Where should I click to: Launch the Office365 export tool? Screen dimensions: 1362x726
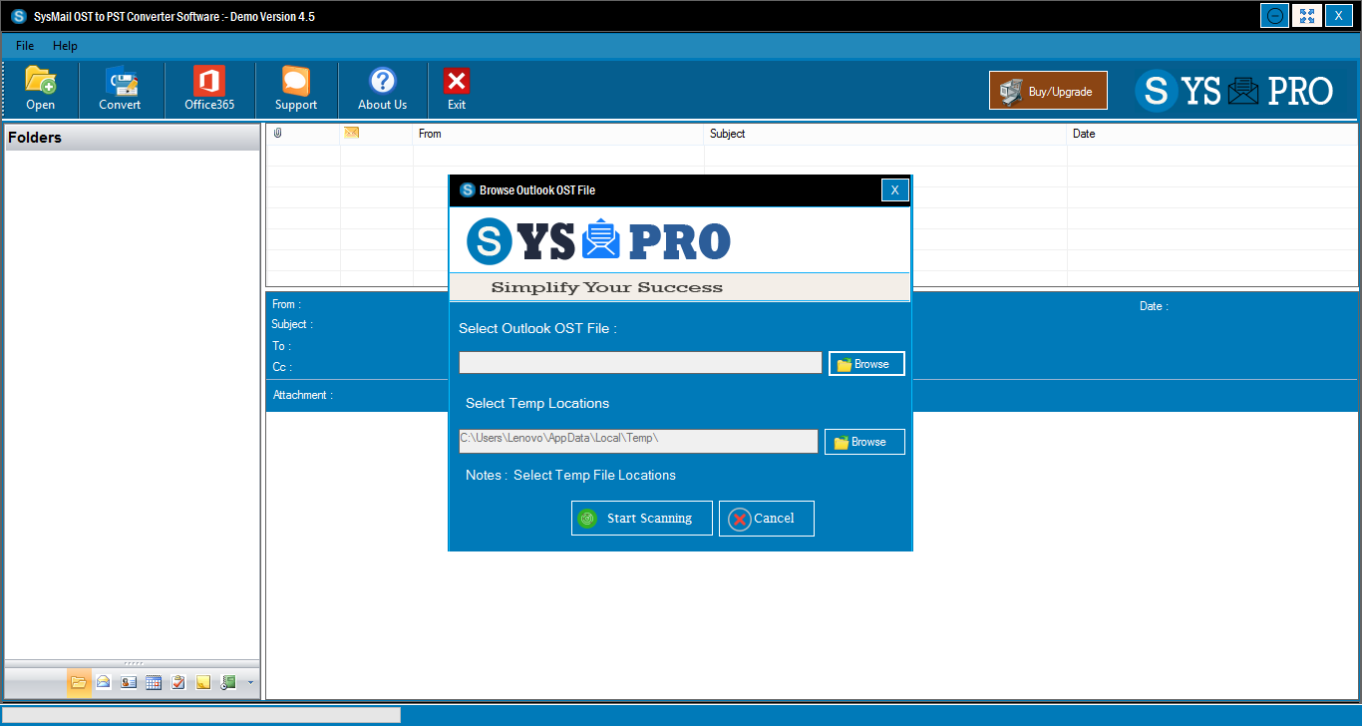209,89
